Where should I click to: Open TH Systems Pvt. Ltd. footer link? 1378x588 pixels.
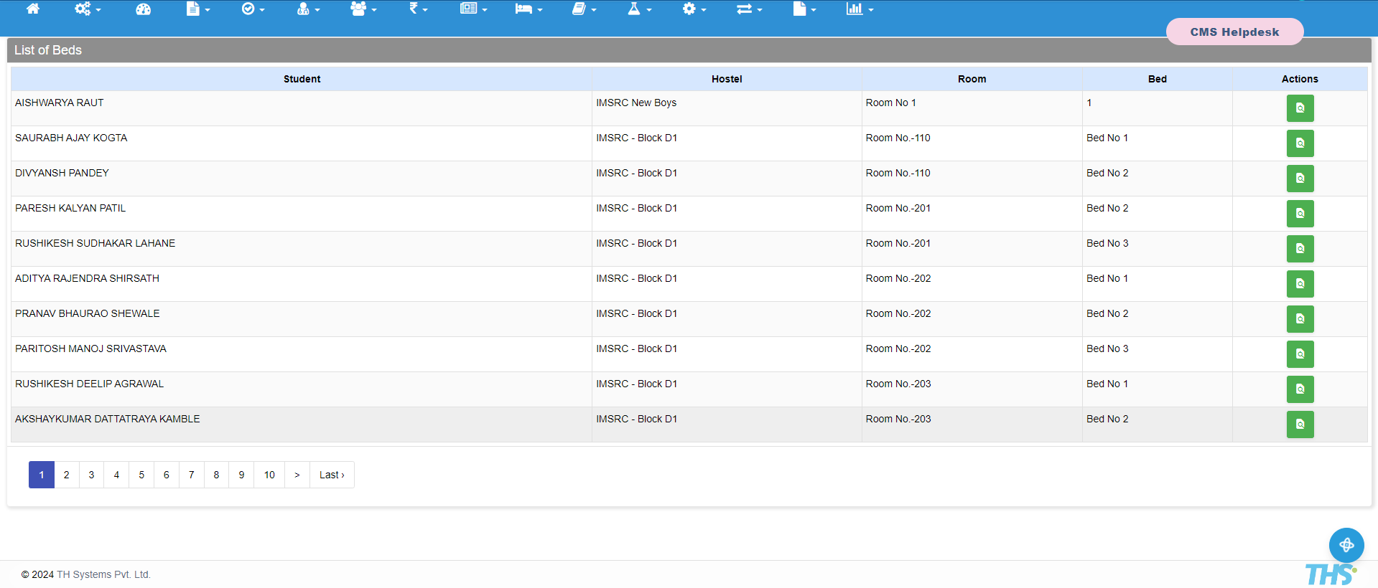[103, 574]
